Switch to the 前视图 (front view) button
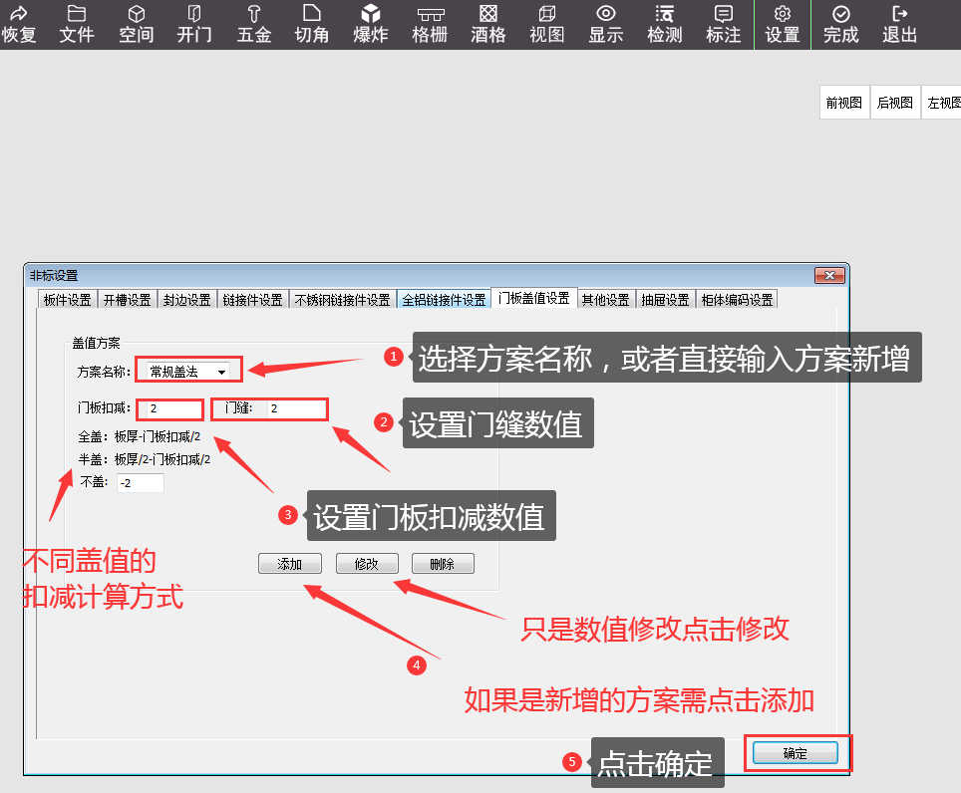This screenshot has width=961, height=793. click(843, 103)
